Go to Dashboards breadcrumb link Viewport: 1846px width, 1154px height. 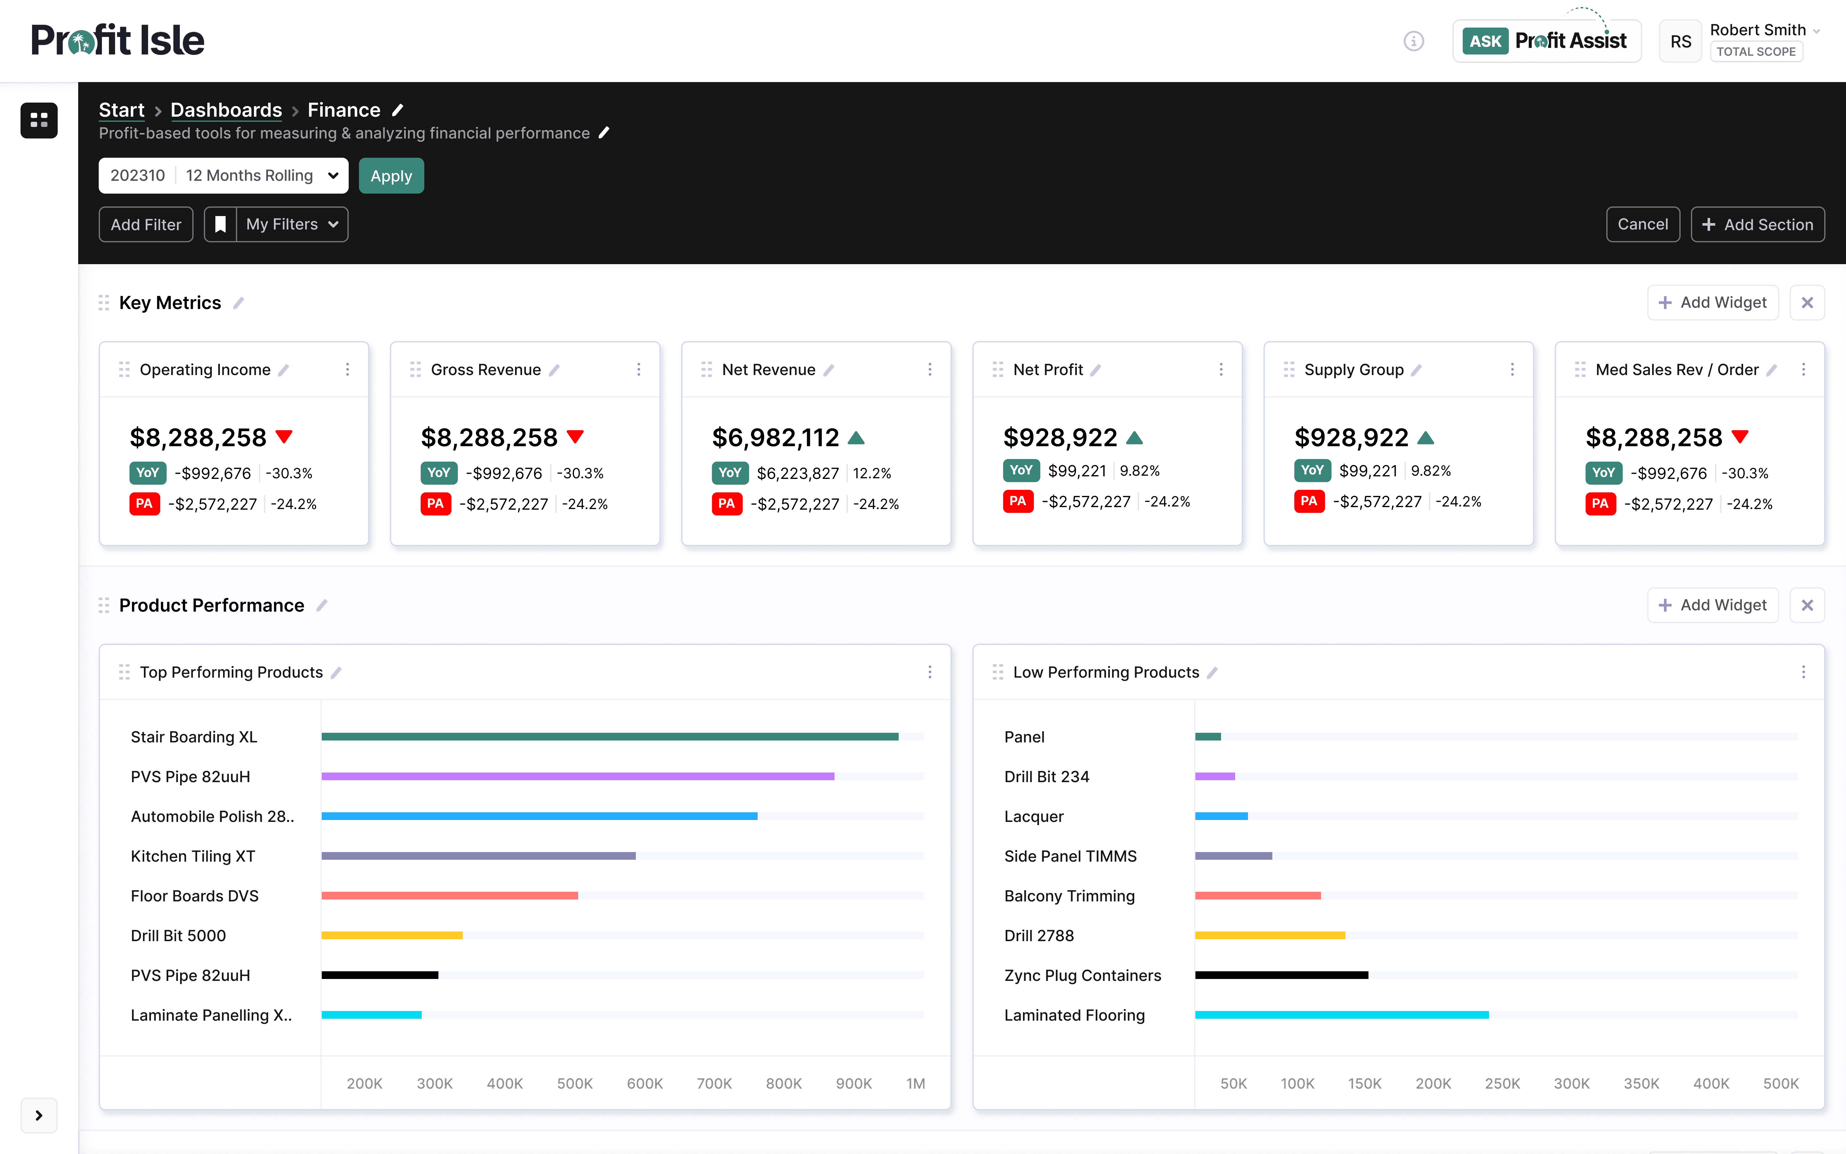tap(226, 110)
